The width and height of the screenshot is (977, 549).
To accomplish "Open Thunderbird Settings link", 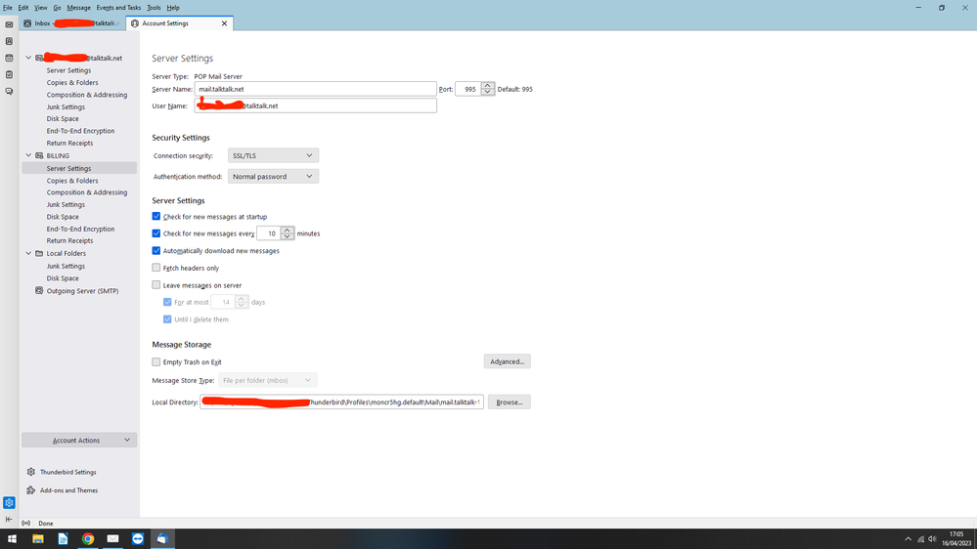I will coord(67,472).
